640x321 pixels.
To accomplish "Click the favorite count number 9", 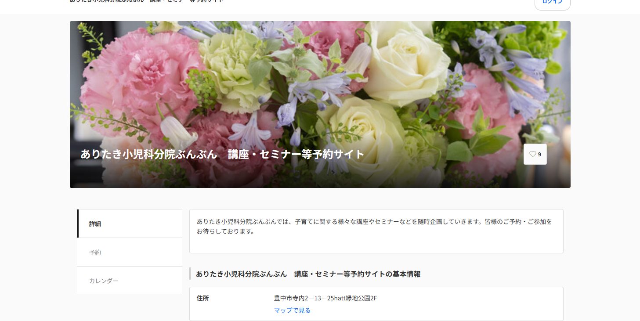I will 539,154.
